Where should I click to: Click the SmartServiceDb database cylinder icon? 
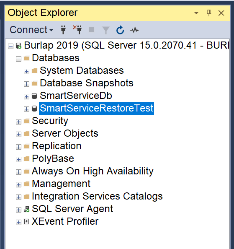point(34,96)
